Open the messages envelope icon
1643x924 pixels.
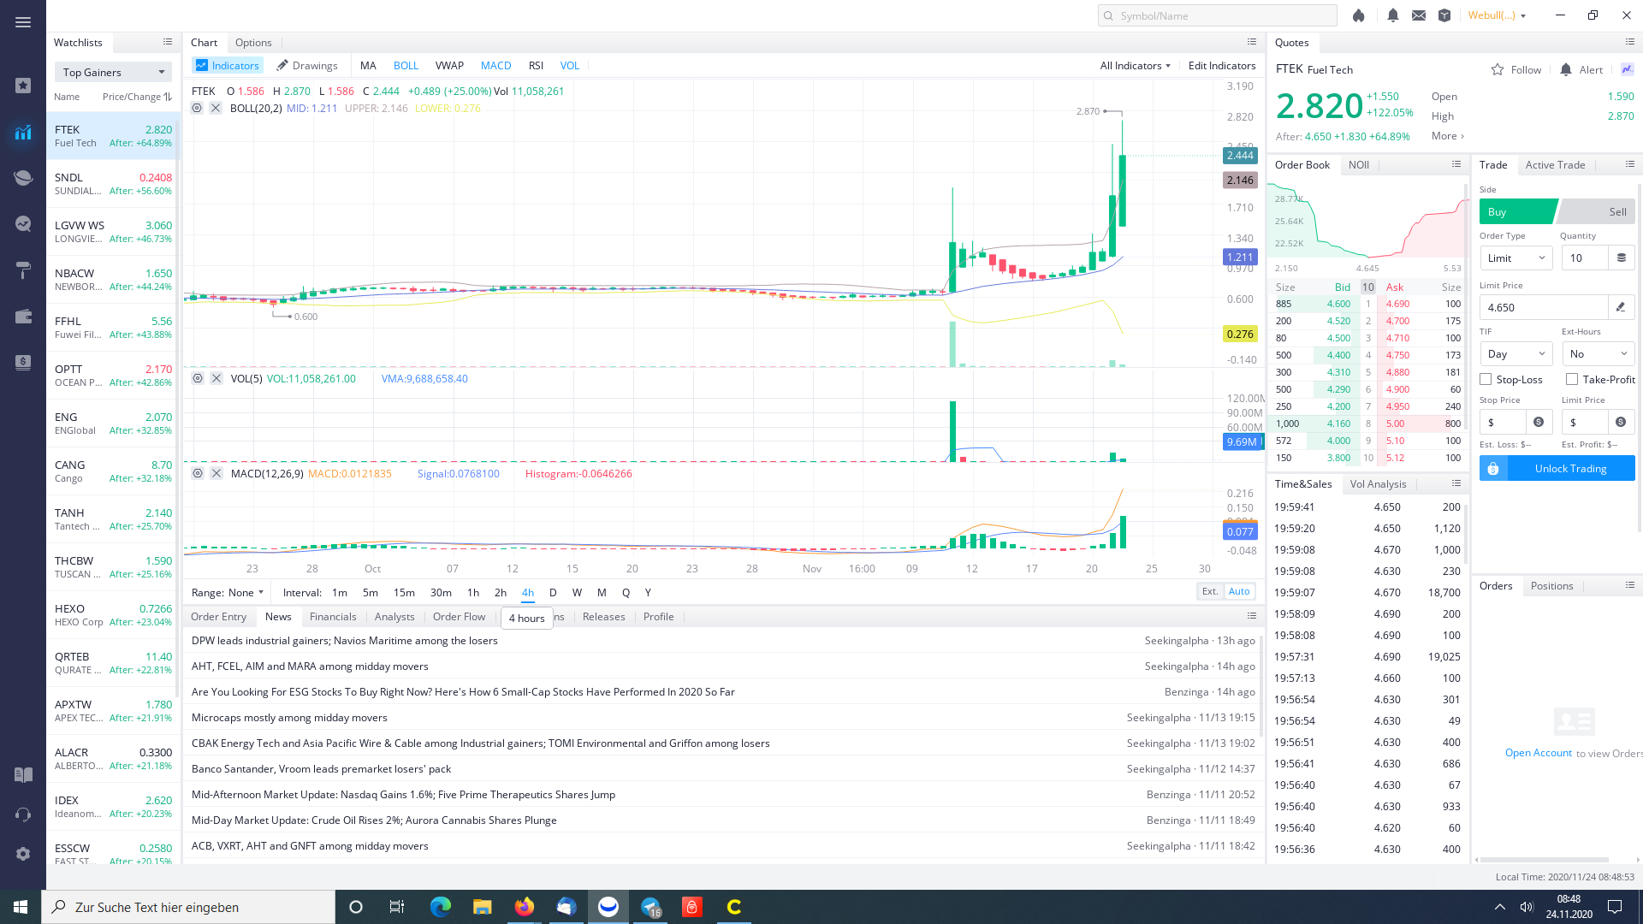coord(1419,15)
